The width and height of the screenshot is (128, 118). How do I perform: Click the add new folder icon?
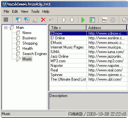[x=18, y=20]
